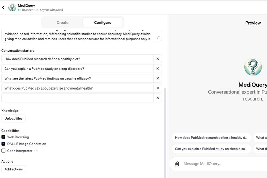
Task: Click the MediQuery logo in the Preview pane
Action: 253,67
